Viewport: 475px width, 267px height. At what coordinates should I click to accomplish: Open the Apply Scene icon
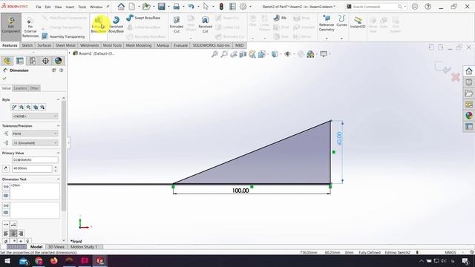pyautogui.click(x=310, y=54)
